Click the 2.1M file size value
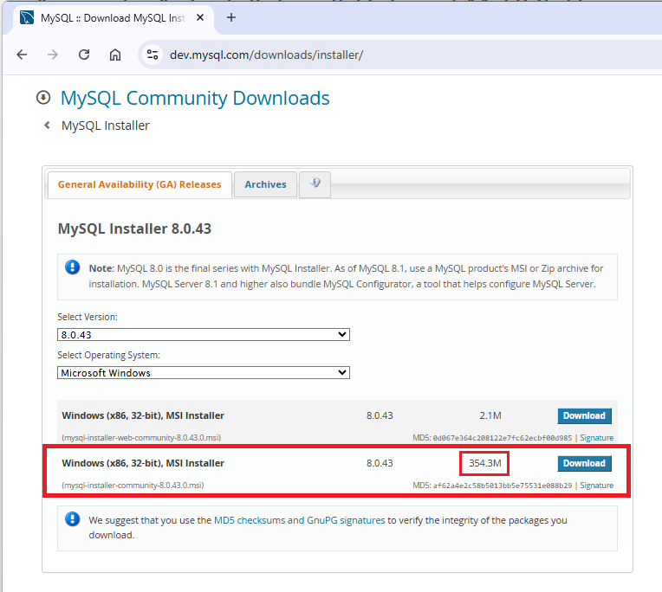 [x=490, y=415]
